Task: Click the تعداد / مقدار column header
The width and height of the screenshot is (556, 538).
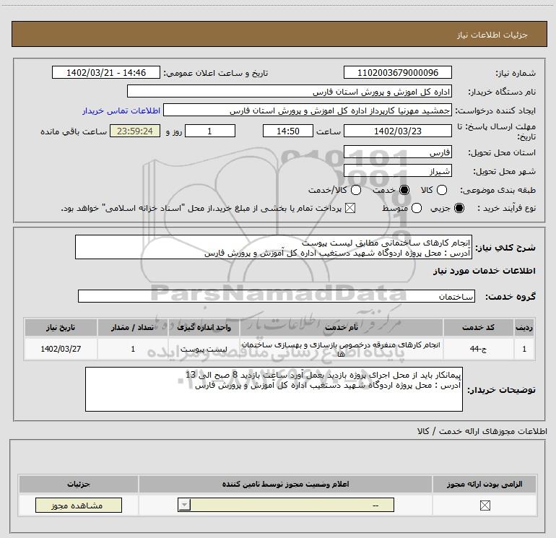Action: [x=133, y=327]
